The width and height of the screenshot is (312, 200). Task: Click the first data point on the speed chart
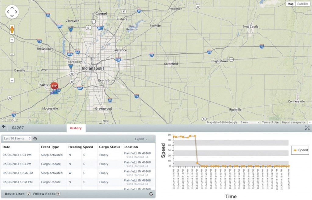(x=174, y=136)
